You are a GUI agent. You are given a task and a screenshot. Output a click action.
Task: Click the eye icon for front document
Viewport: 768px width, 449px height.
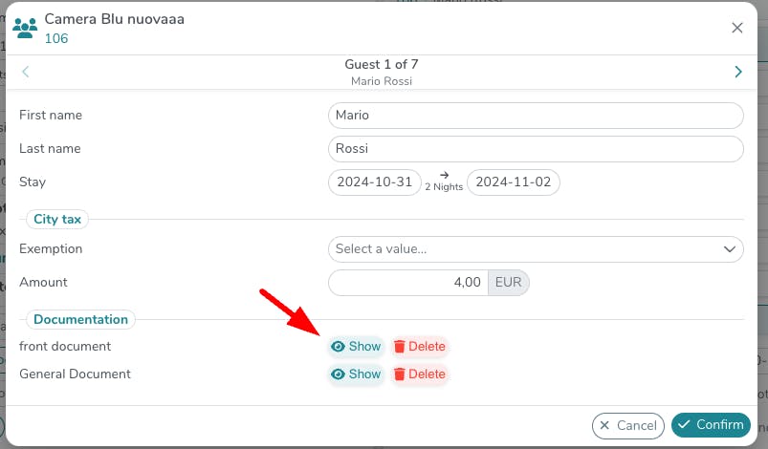(338, 347)
